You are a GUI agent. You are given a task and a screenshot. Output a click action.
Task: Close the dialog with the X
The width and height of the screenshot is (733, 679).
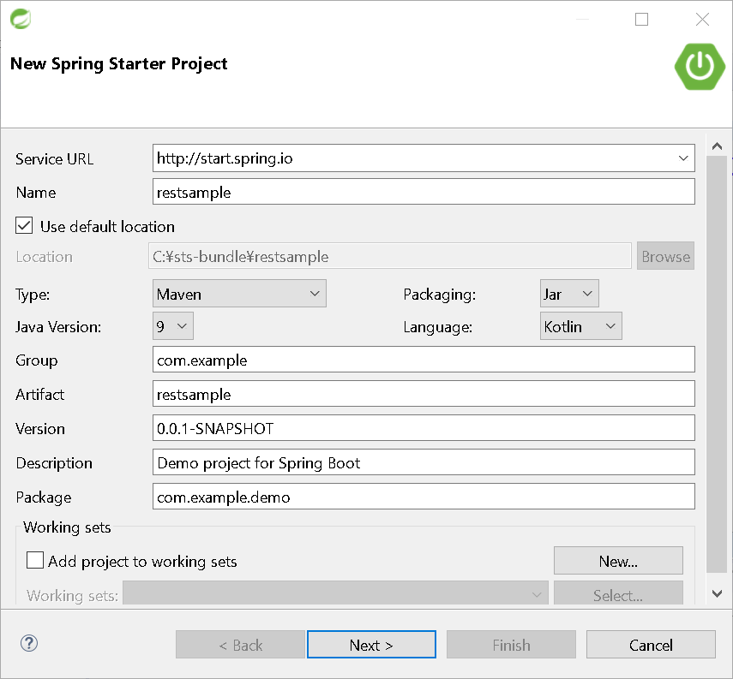click(x=702, y=19)
